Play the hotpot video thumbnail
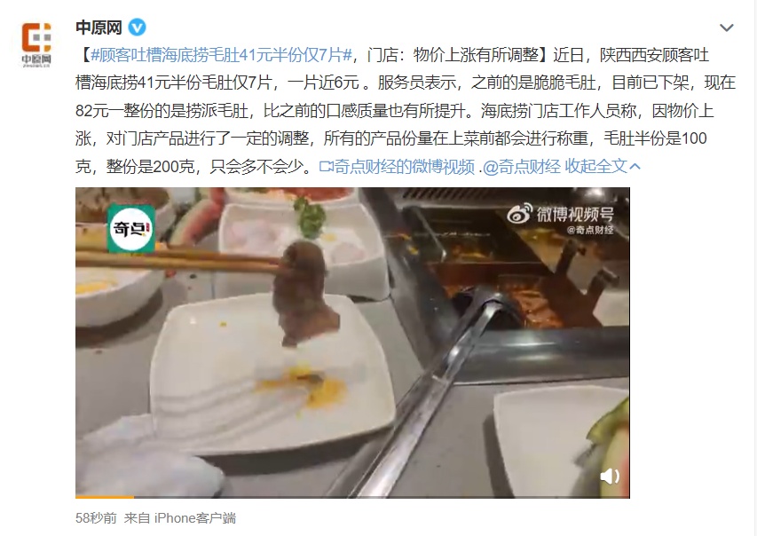 pyautogui.click(x=352, y=343)
